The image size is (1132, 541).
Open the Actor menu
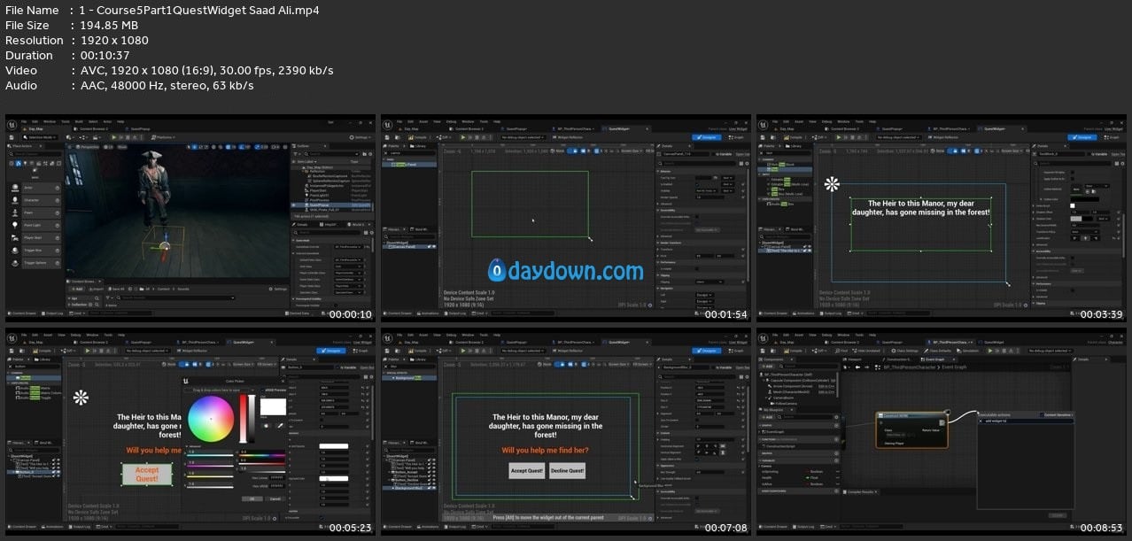[107, 121]
